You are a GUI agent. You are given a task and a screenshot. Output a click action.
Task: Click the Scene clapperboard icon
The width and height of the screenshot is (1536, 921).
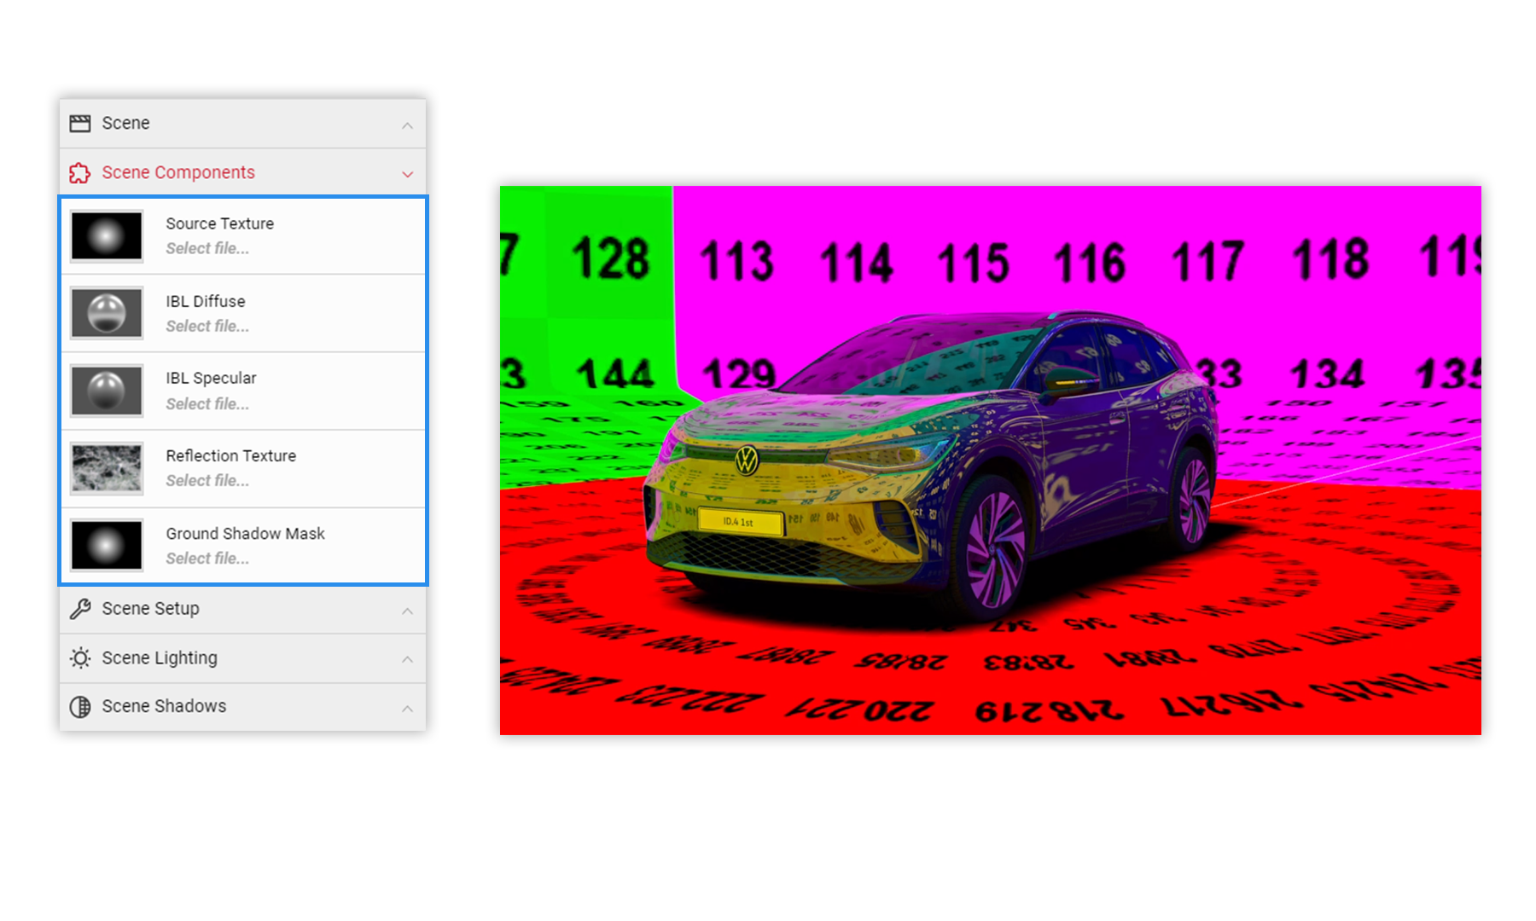pyautogui.click(x=80, y=124)
